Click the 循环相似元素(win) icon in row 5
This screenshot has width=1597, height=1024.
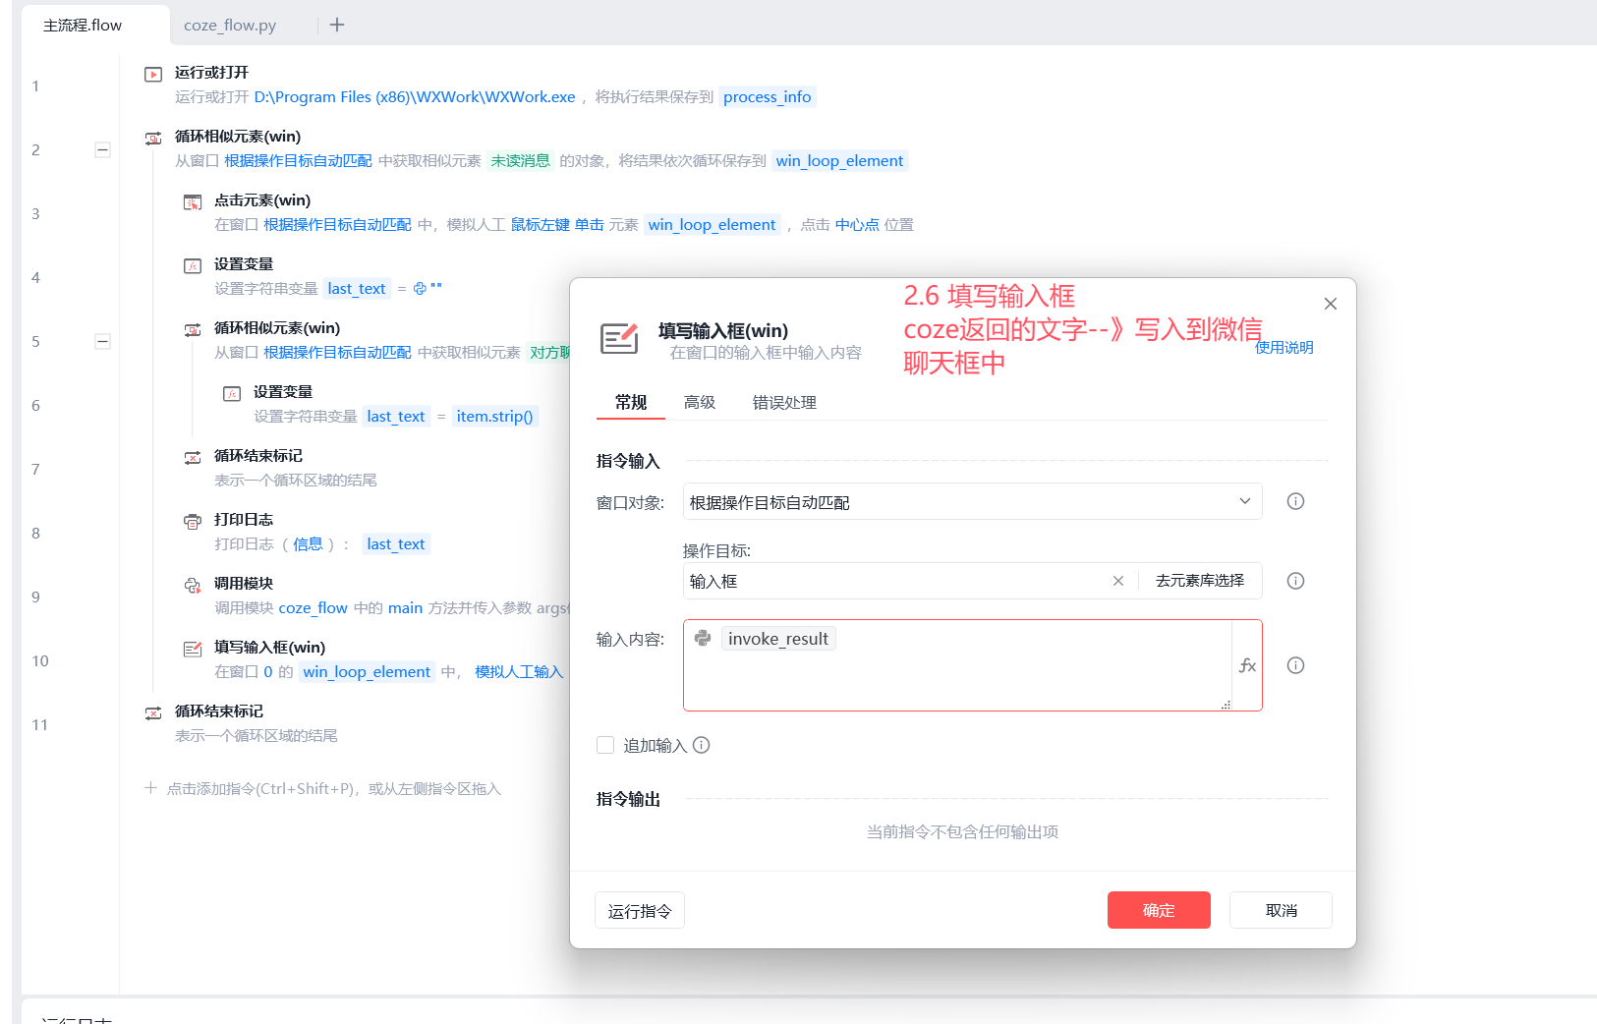(193, 329)
